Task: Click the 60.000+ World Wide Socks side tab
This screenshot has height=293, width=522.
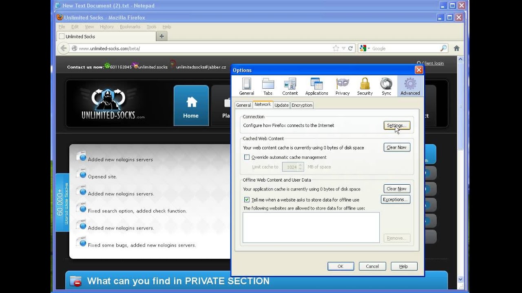Action: [62, 203]
